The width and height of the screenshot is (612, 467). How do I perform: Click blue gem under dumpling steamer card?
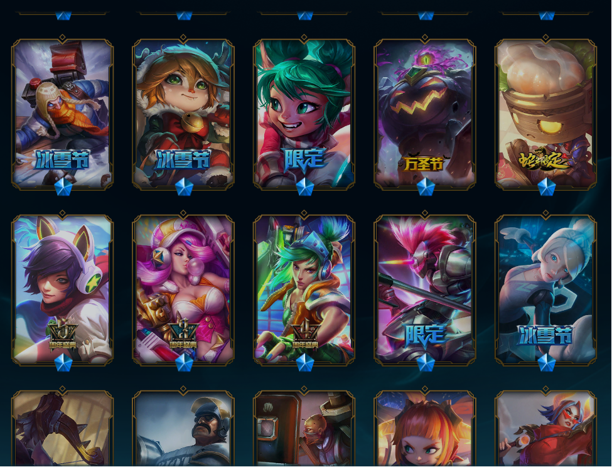(547, 187)
